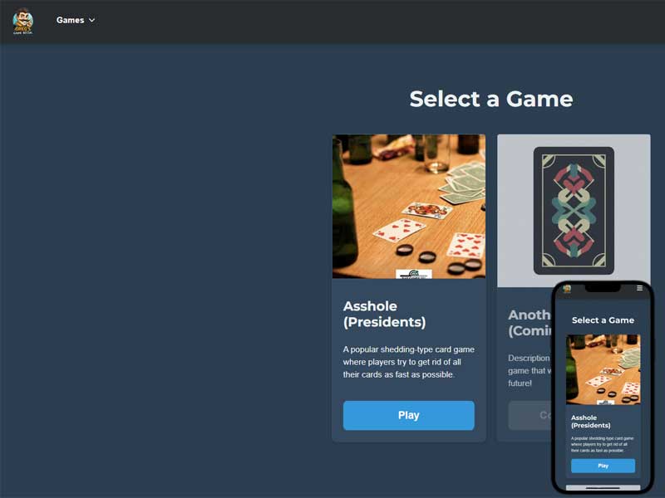Image resolution: width=665 pixels, height=498 pixels.
Task: Tap the card table photo in phone preview
Action: (x=603, y=369)
